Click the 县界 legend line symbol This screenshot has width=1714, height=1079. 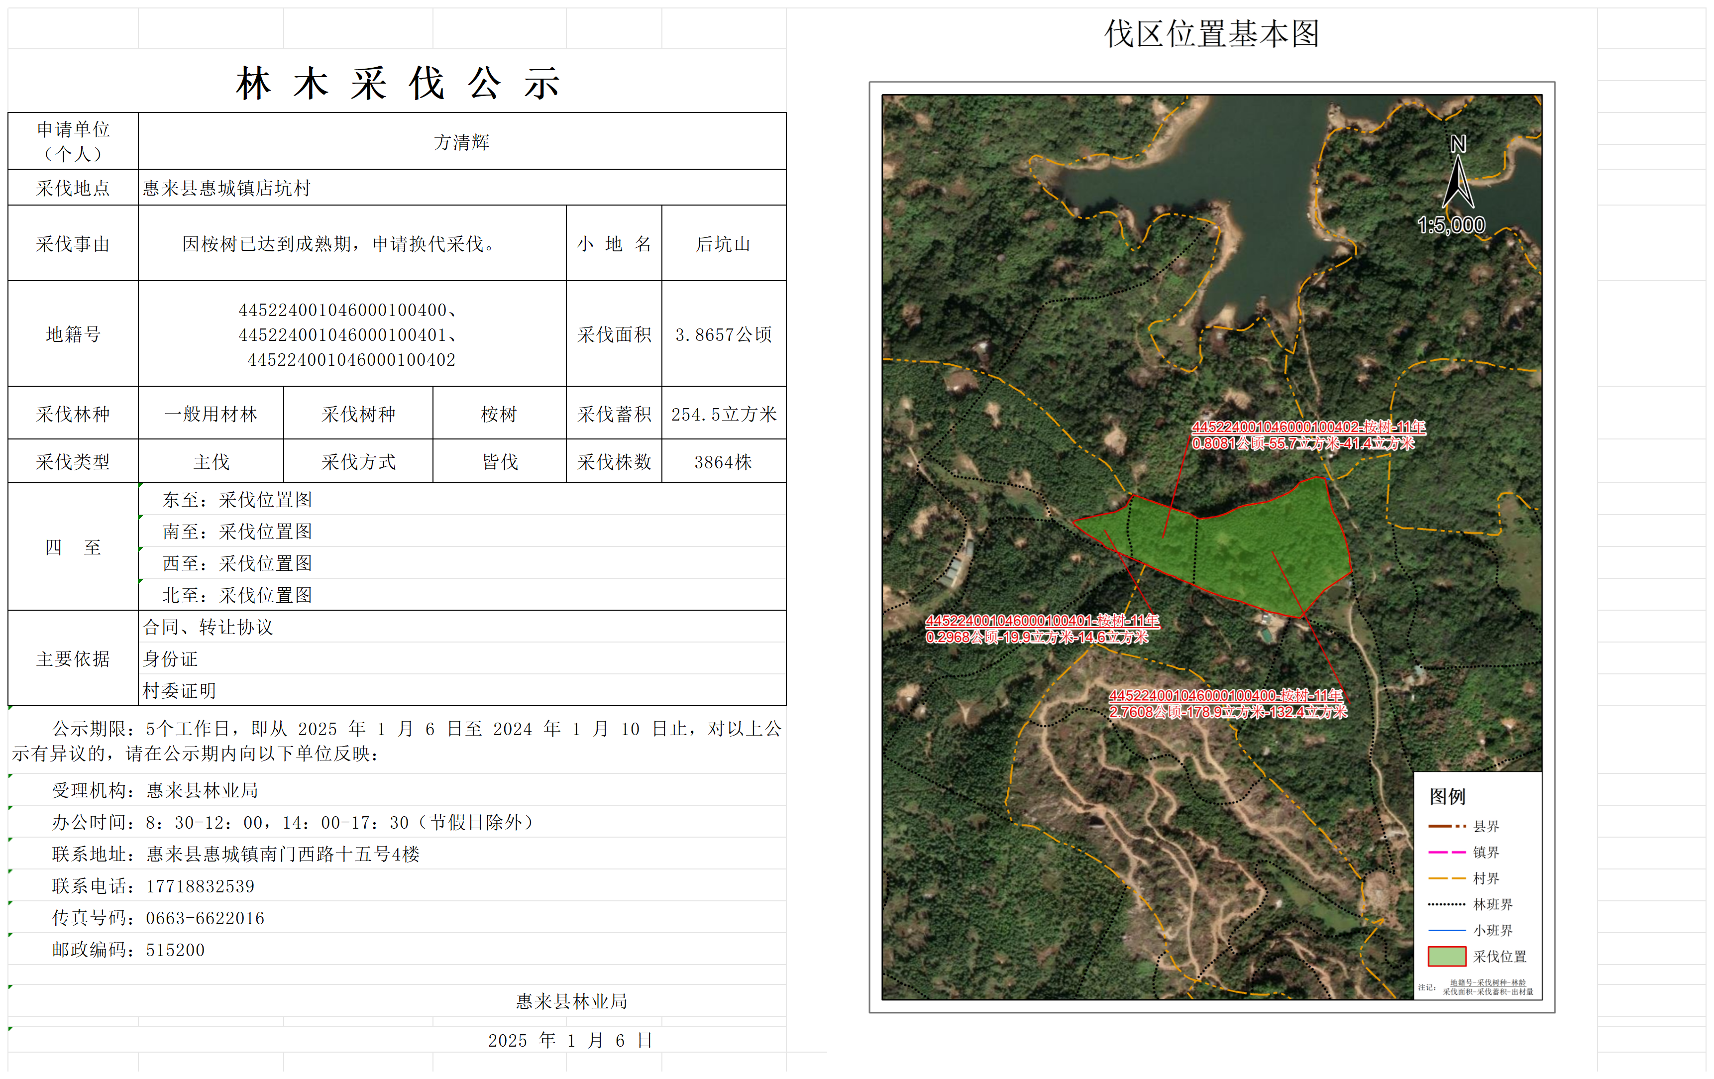1447,826
